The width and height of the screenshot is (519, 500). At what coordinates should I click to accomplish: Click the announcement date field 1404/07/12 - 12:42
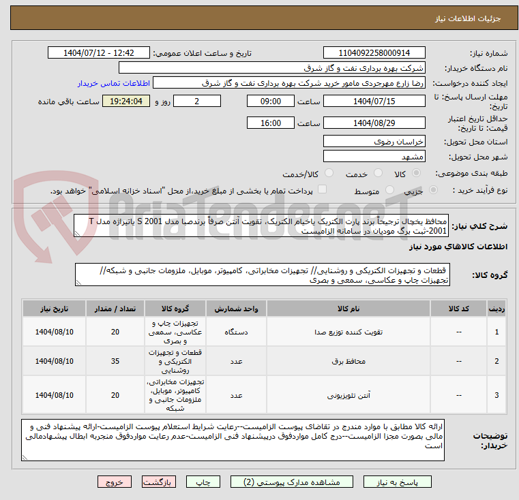(99, 53)
